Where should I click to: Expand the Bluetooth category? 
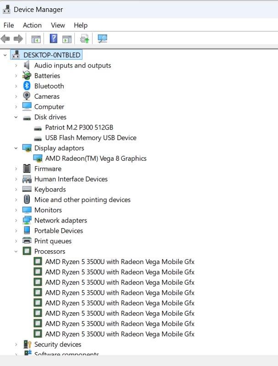point(16,86)
